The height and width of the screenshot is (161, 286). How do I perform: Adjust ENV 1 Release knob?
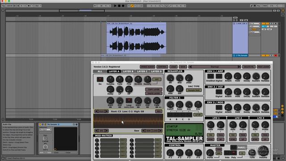265,76
